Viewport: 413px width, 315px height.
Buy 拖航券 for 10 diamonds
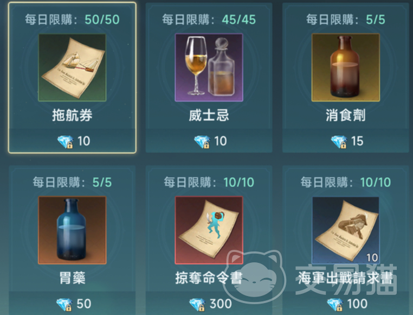coord(72,141)
